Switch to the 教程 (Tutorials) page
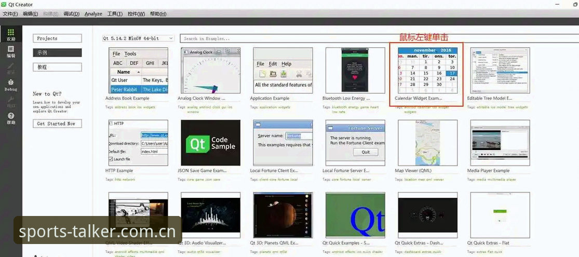The width and height of the screenshot is (579, 257). click(57, 67)
